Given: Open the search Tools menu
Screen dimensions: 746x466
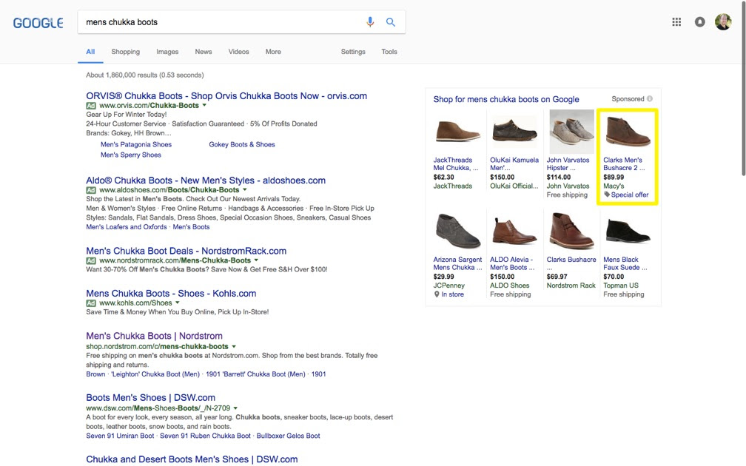Looking at the screenshot, I should 389,52.
